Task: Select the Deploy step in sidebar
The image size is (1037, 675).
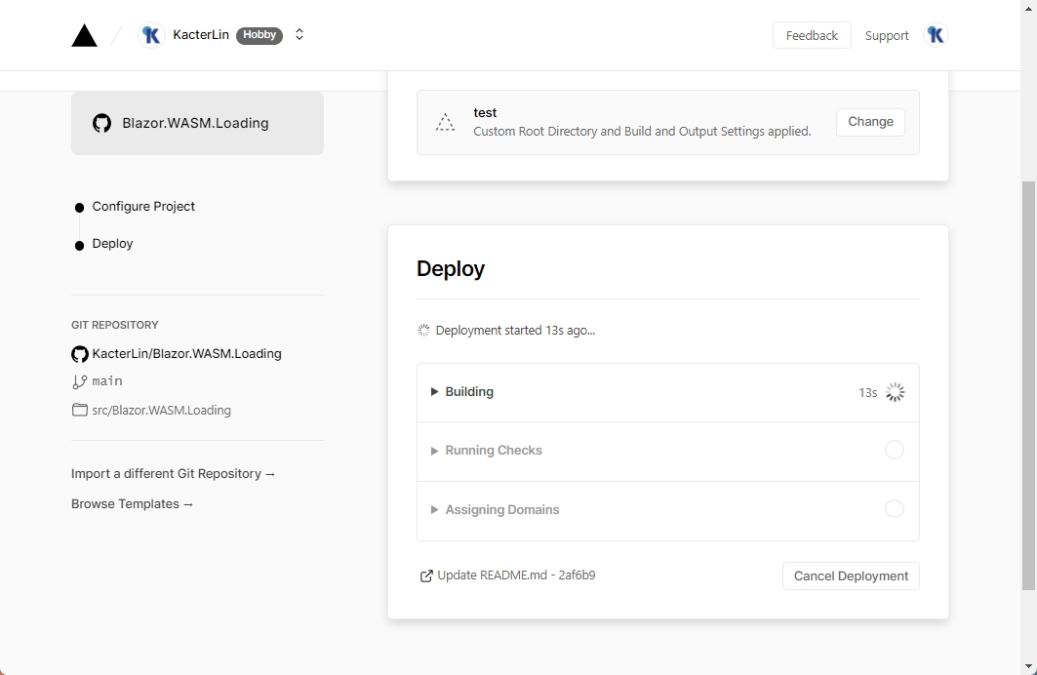Action: click(112, 244)
